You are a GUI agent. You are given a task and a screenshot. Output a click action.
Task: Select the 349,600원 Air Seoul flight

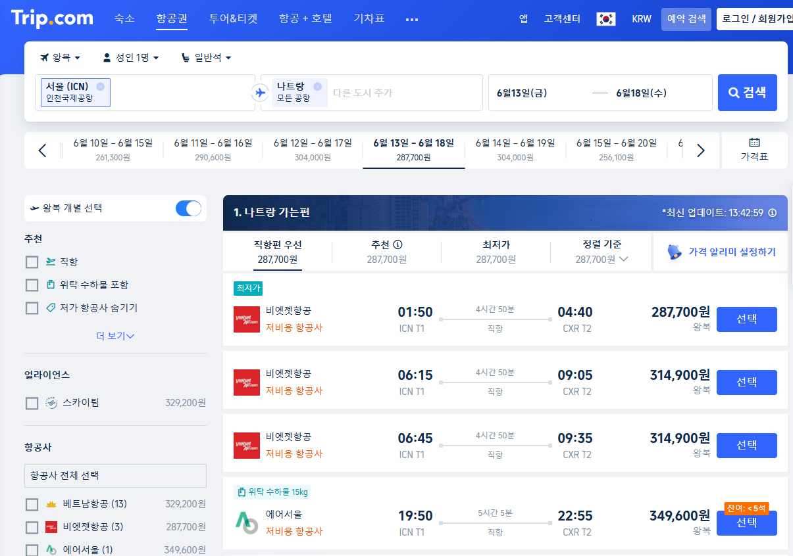point(746,523)
